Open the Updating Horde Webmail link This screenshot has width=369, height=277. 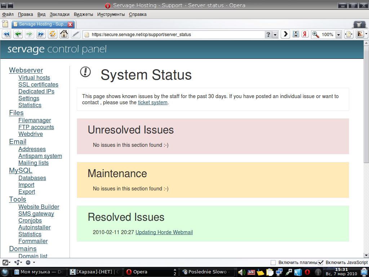tap(164, 232)
